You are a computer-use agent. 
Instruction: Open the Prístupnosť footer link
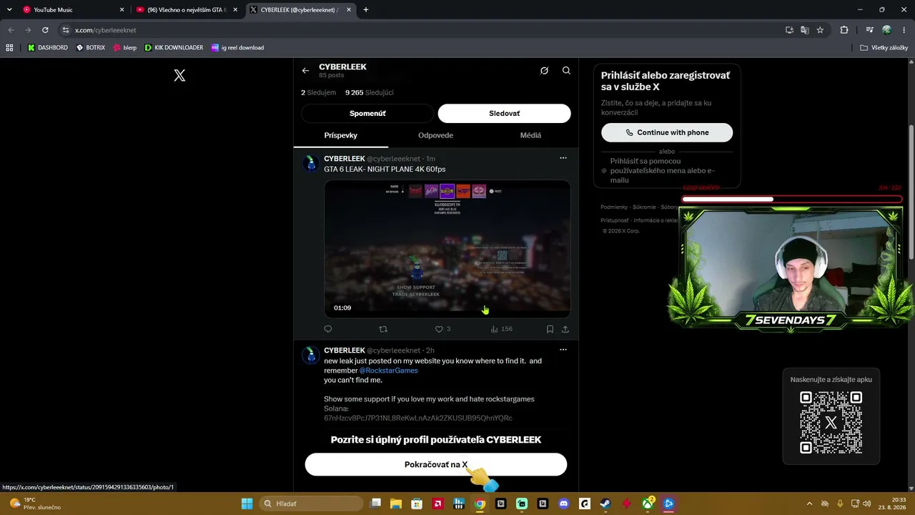tap(614, 220)
